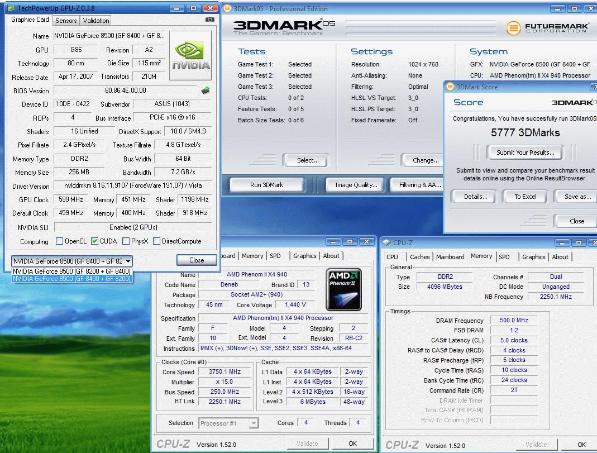Open the Mainboard tab in right CPU-Z window
This screenshot has width=597, height=453.
(450, 257)
